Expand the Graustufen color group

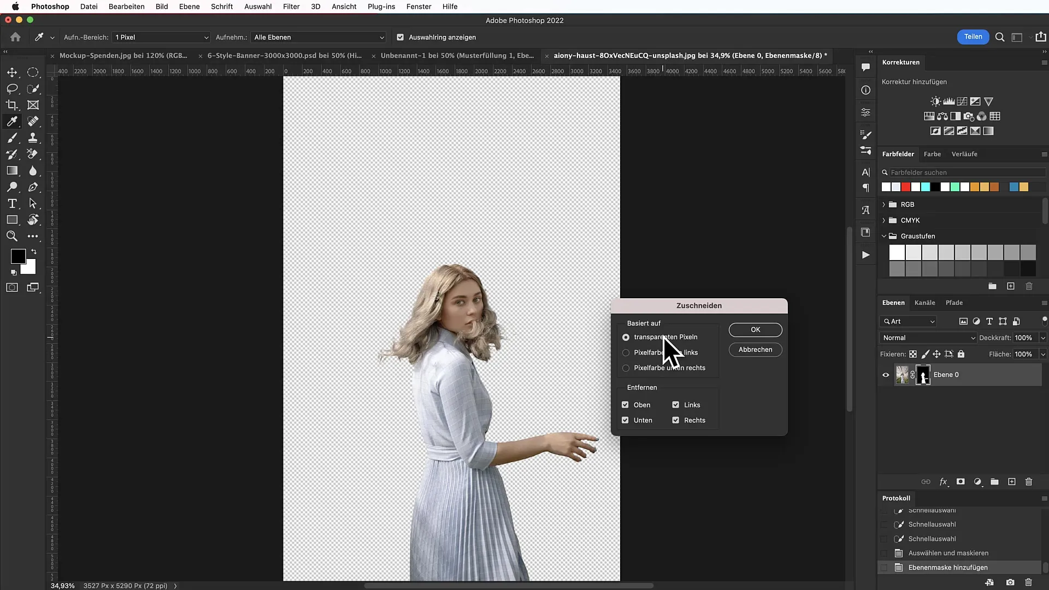[883, 235]
